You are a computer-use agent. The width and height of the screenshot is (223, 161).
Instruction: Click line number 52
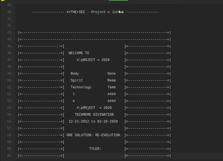pos(10,94)
